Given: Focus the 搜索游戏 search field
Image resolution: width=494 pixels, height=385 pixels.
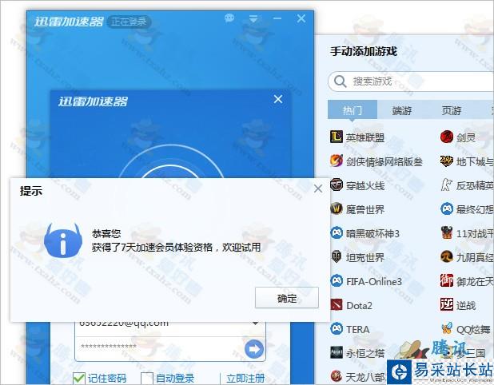Looking at the screenshot, I should point(411,81).
